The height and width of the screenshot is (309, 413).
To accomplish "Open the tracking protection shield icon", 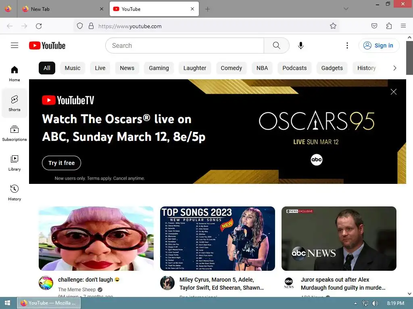I will tap(80, 26).
